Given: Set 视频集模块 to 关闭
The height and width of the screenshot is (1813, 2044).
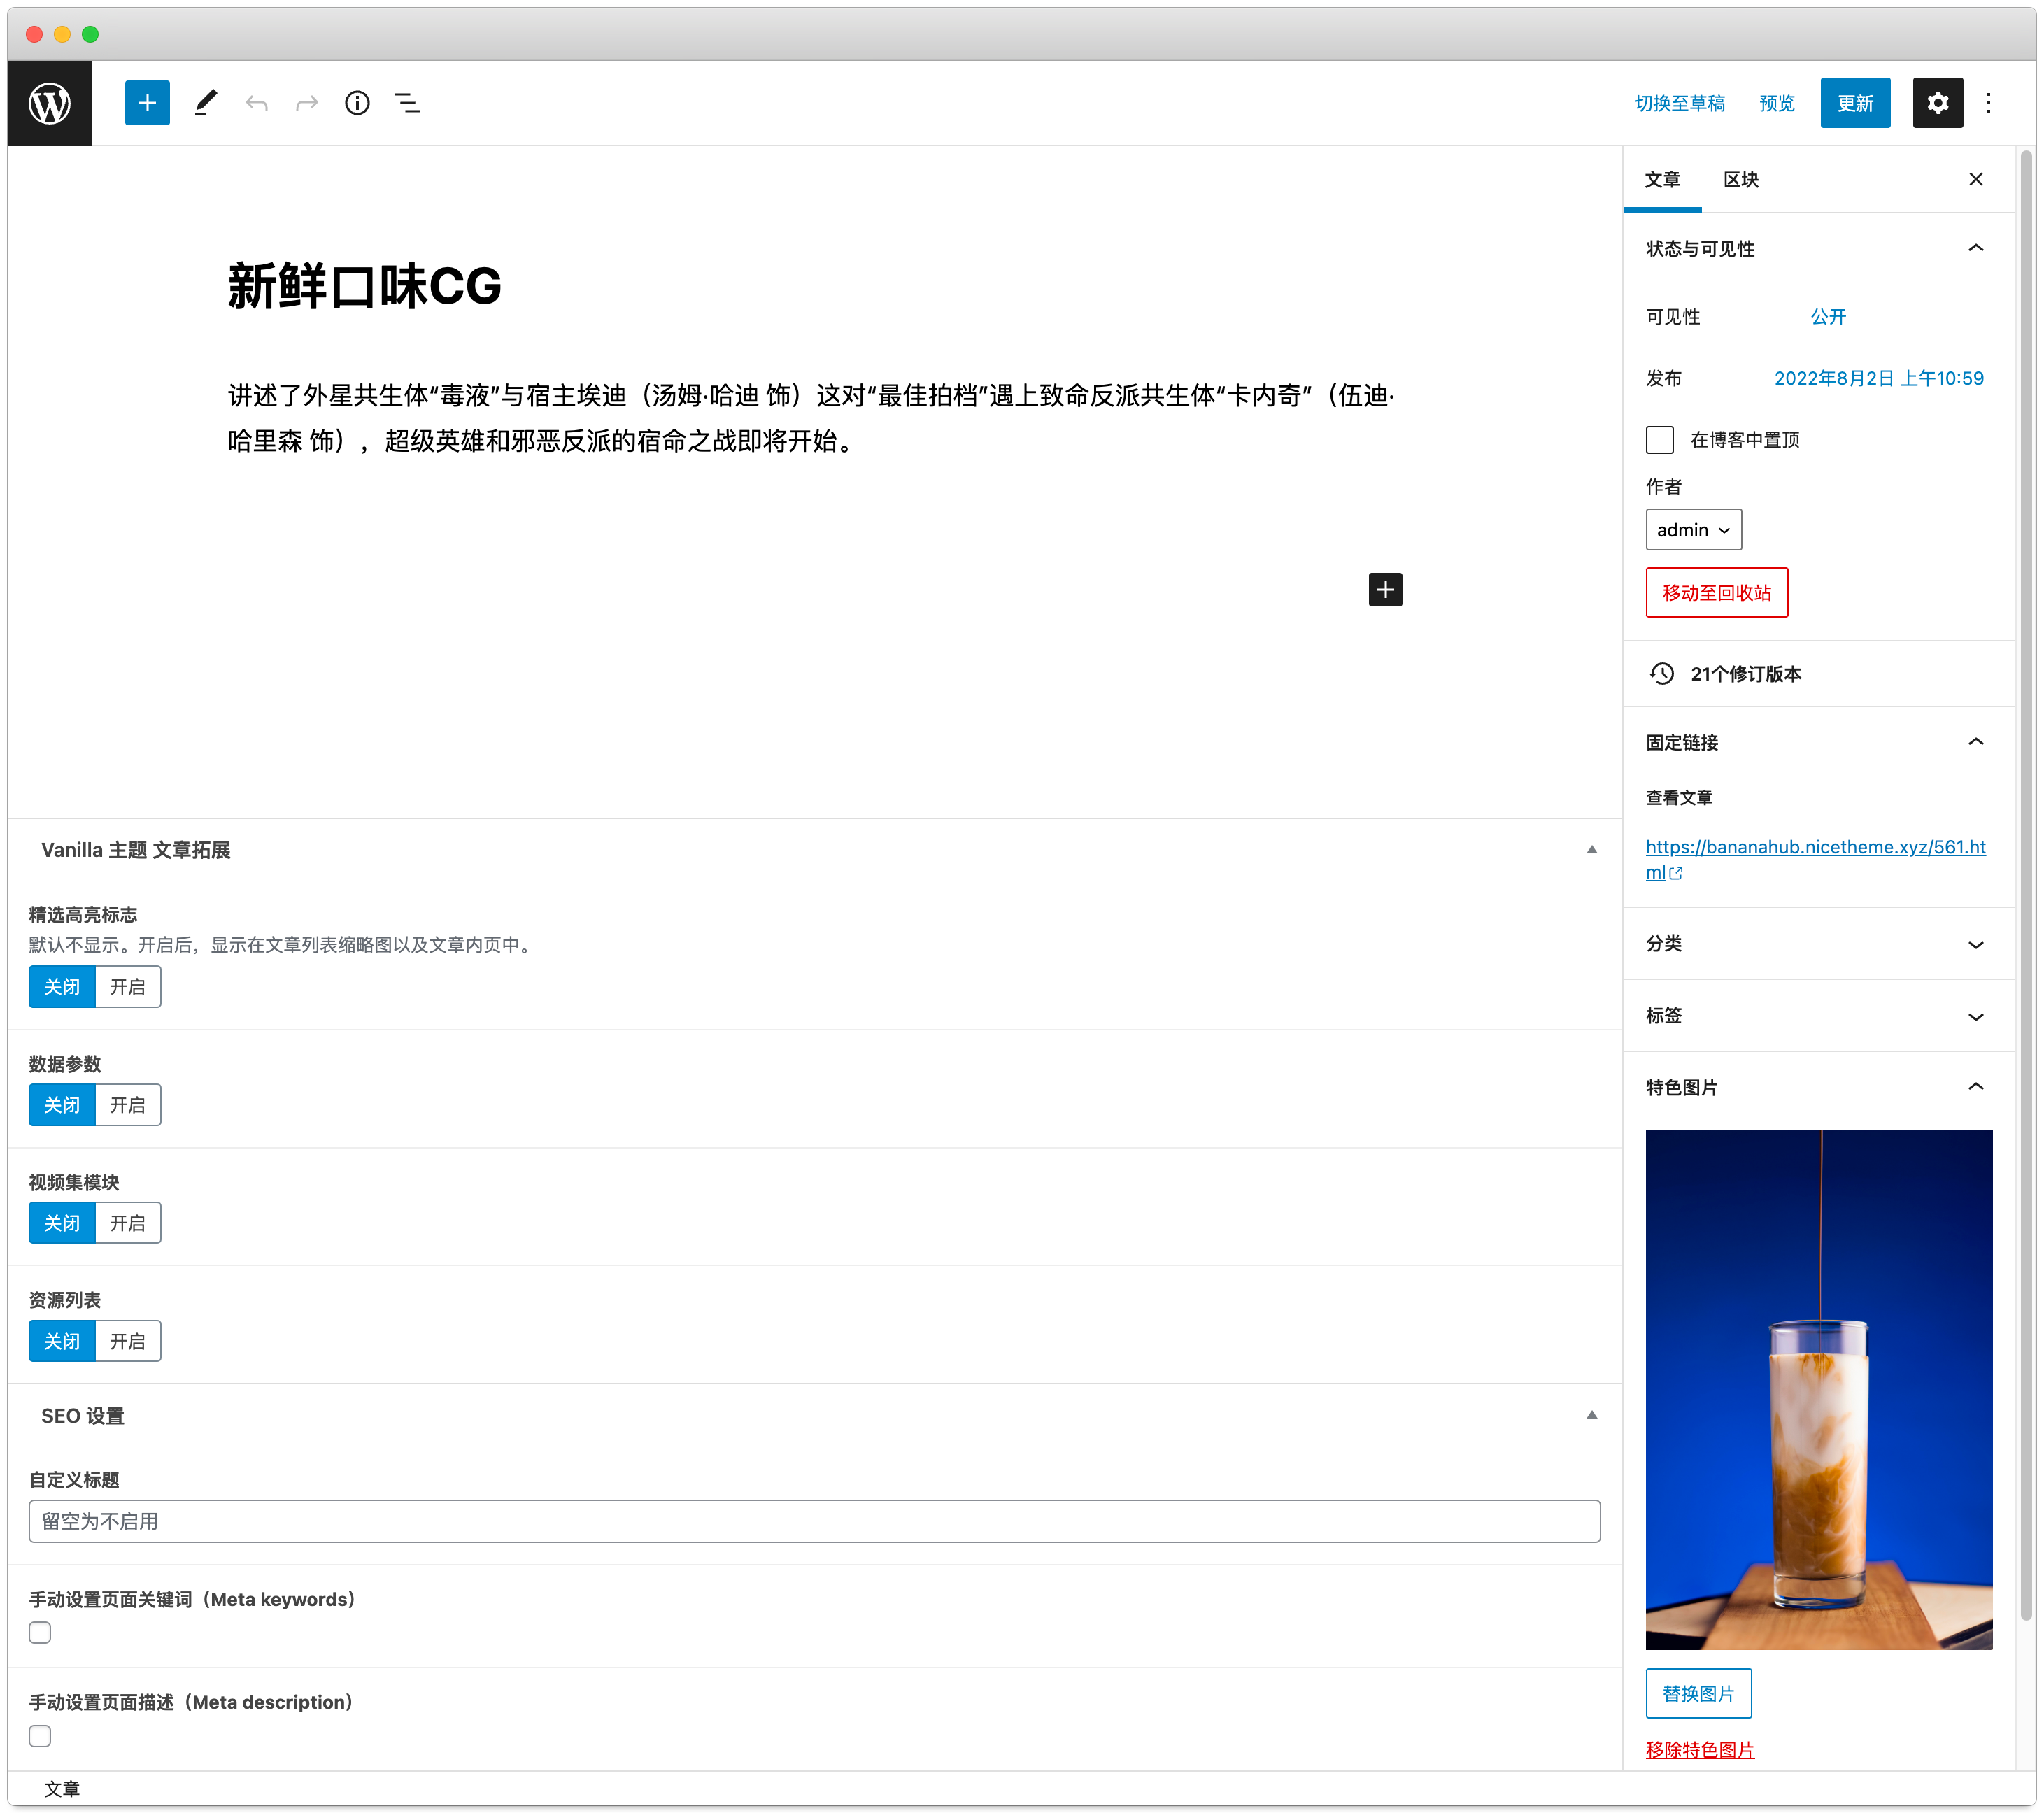Looking at the screenshot, I should (62, 1223).
